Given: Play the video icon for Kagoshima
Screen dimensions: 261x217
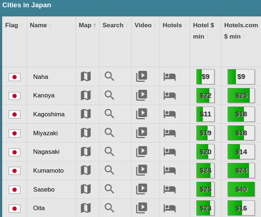Looking at the screenshot, I should pos(141,114).
